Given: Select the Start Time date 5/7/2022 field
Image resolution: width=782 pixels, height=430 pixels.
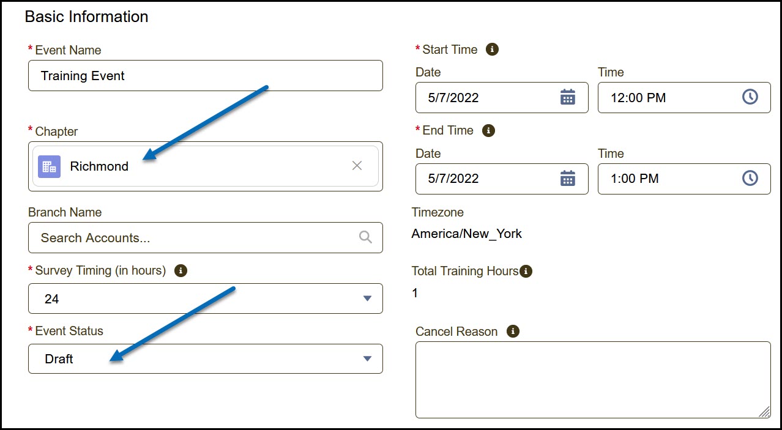Looking at the screenshot, I should [x=502, y=98].
